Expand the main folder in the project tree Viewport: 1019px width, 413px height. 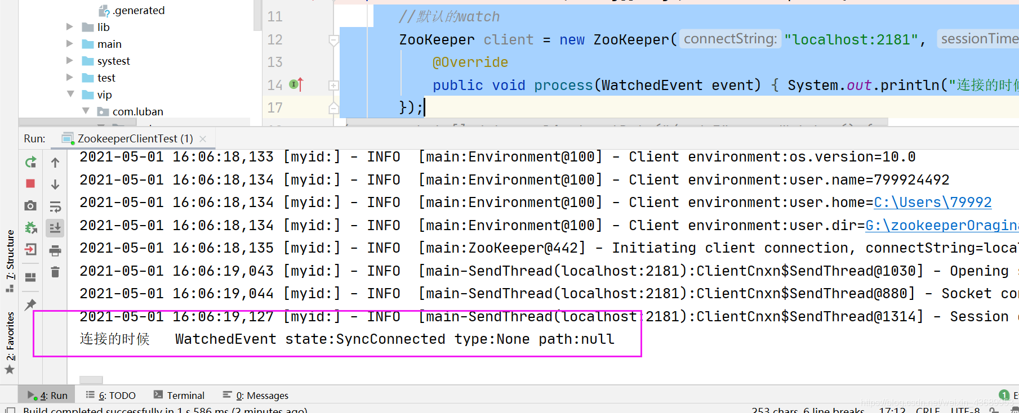[70, 43]
